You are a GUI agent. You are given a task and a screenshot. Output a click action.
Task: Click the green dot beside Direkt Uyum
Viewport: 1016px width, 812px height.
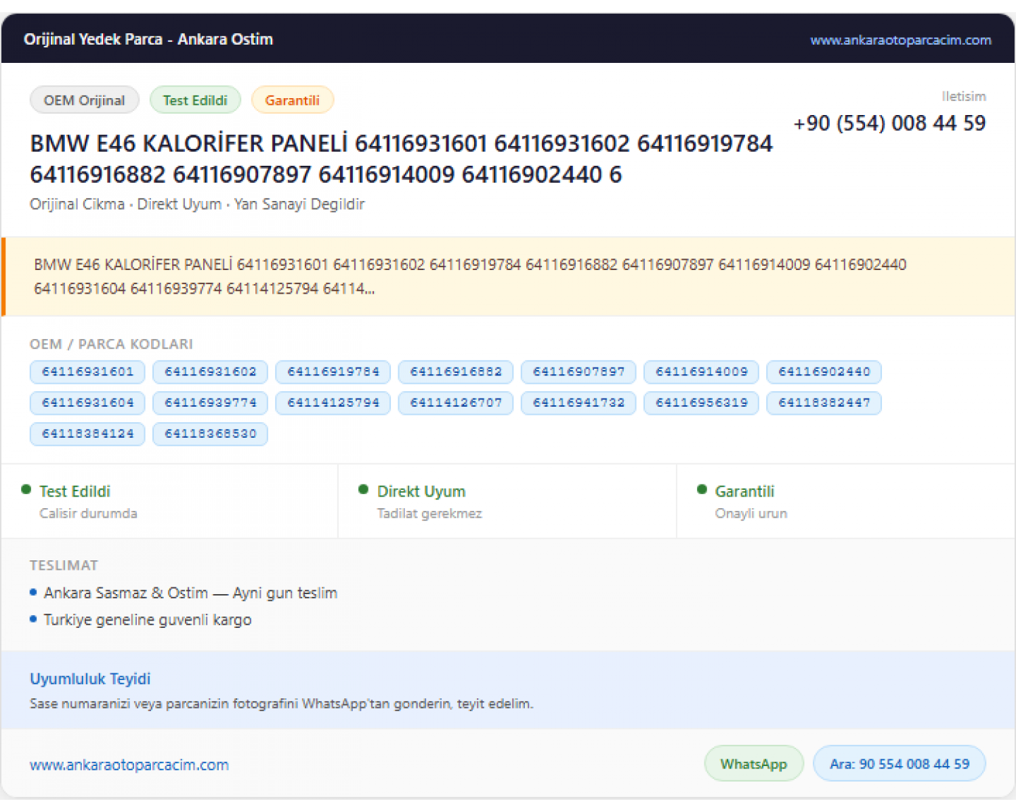point(363,489)
